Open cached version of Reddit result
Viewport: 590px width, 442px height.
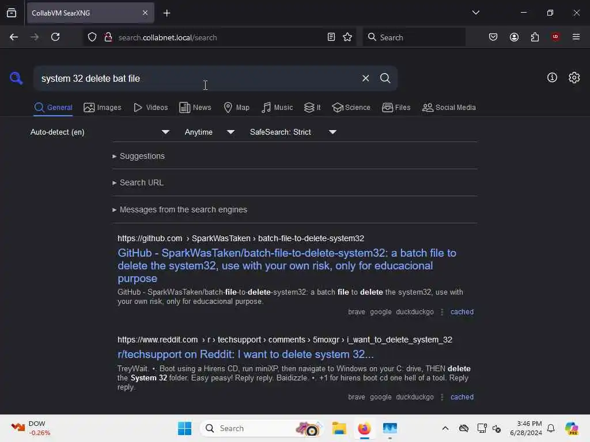(x=462, y=397)
